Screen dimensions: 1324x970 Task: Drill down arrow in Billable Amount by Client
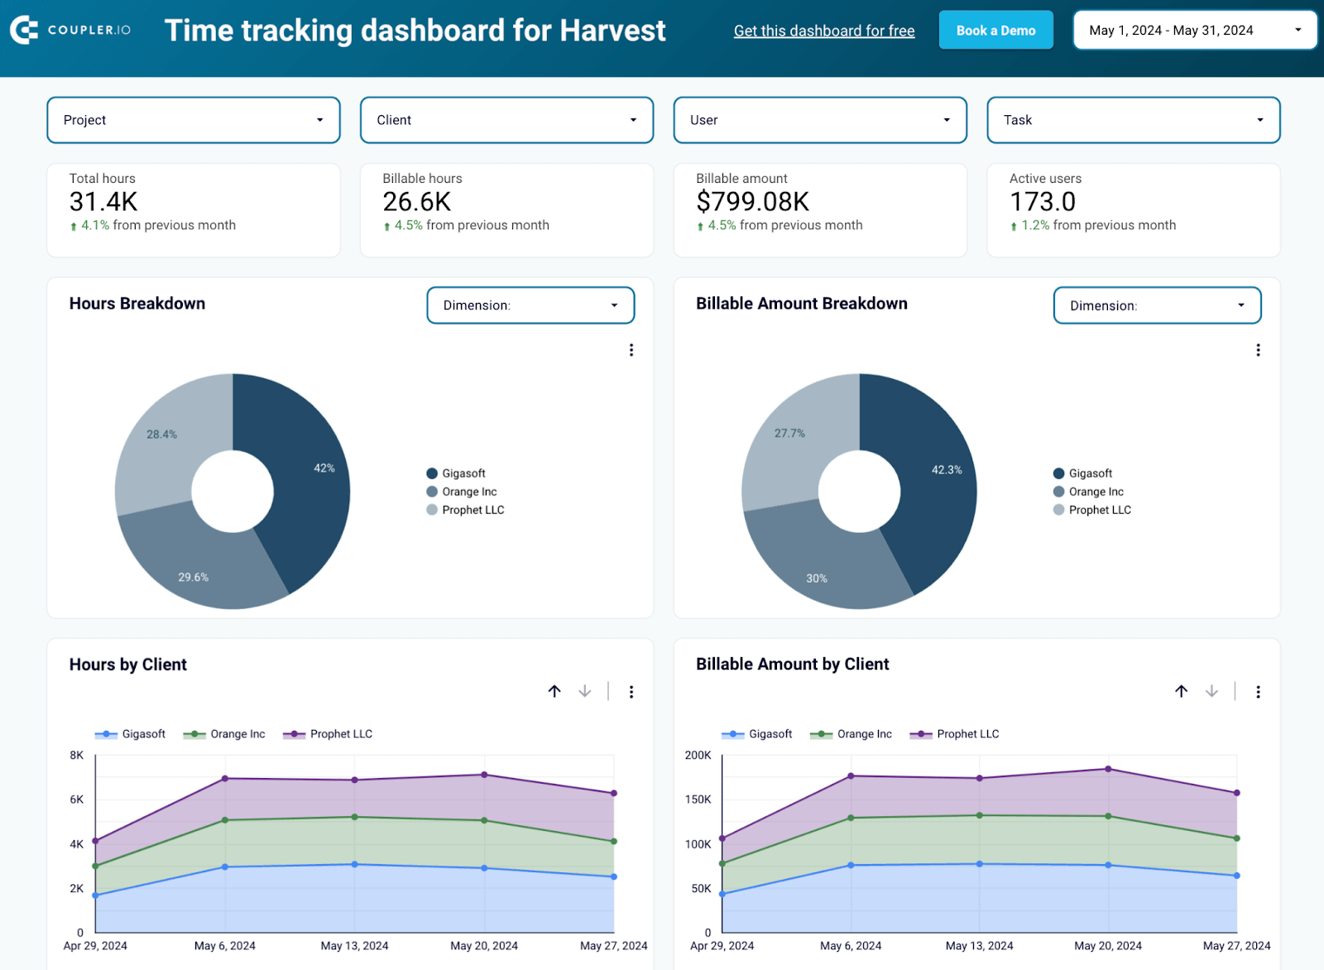1211,691
